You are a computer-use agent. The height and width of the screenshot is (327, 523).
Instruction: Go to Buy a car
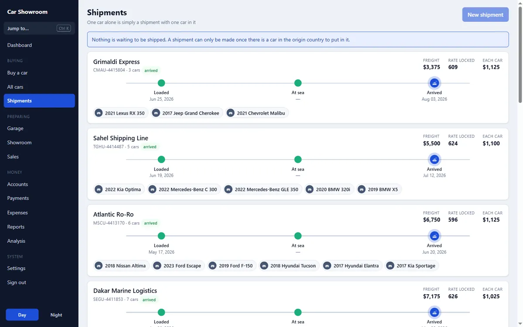point(39,73)
